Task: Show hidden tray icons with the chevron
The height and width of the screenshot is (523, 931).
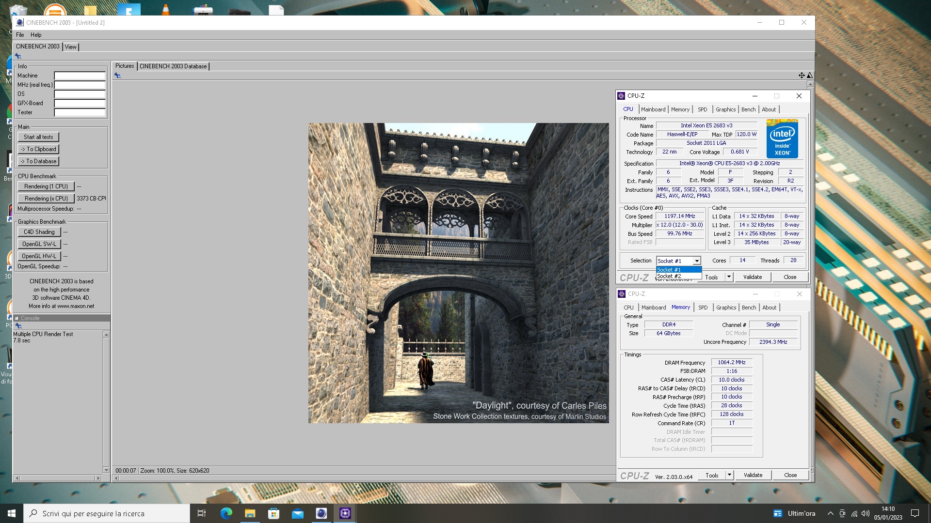Action: [830, 513]
